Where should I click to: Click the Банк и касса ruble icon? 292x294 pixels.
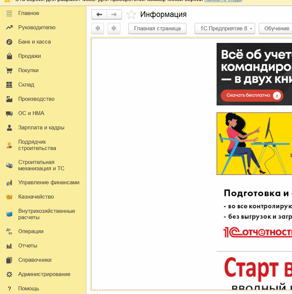click(9, 42)
